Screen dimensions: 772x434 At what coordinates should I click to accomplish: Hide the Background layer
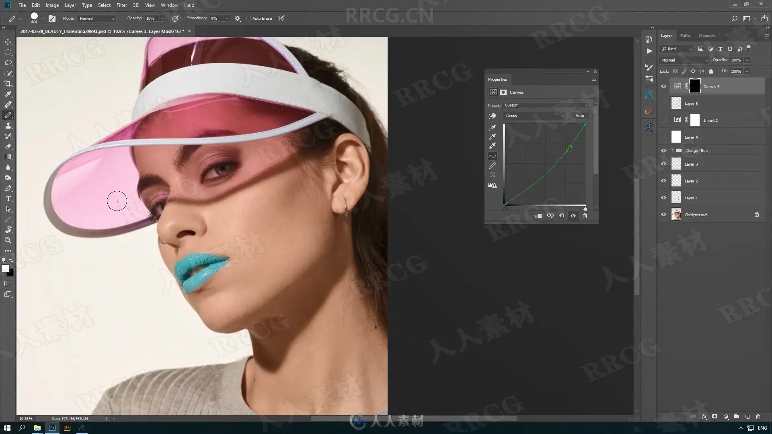[x=663, y=215]
